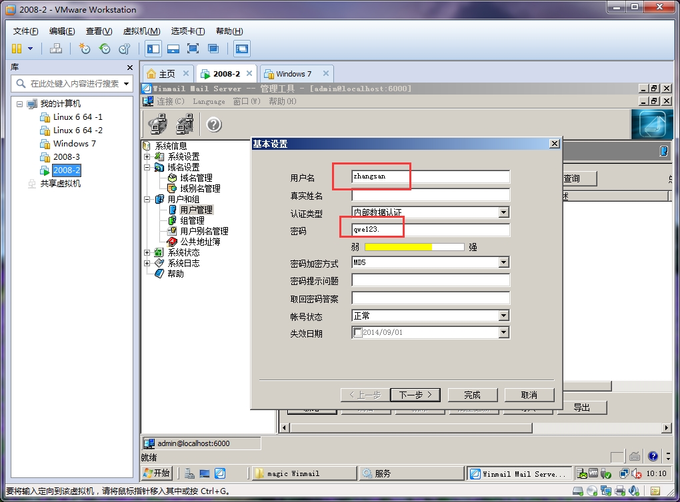Click the Winmail help question mark icon
Screen dimensions: 680x502
tap(214, 125)
